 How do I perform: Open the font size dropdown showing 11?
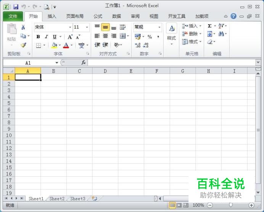(87, 27)
